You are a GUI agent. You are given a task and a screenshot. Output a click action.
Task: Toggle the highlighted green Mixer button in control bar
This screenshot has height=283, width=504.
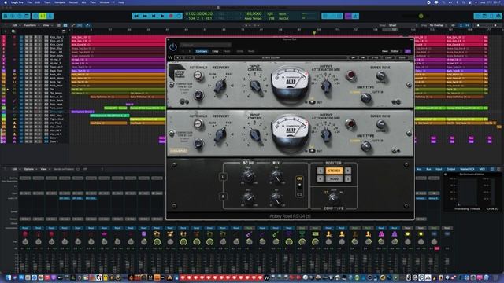(43, 16)
